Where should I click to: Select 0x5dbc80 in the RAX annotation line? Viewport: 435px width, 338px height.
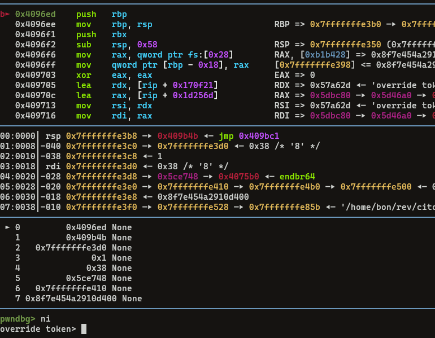pyautogui.click(x=330, y=95)
